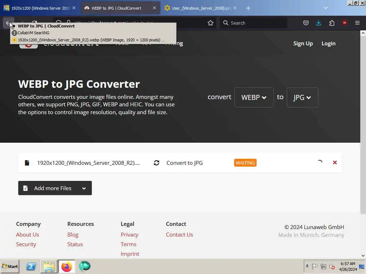
Task: Open a new tab with the plus button
Action: (x=248, y=8)
